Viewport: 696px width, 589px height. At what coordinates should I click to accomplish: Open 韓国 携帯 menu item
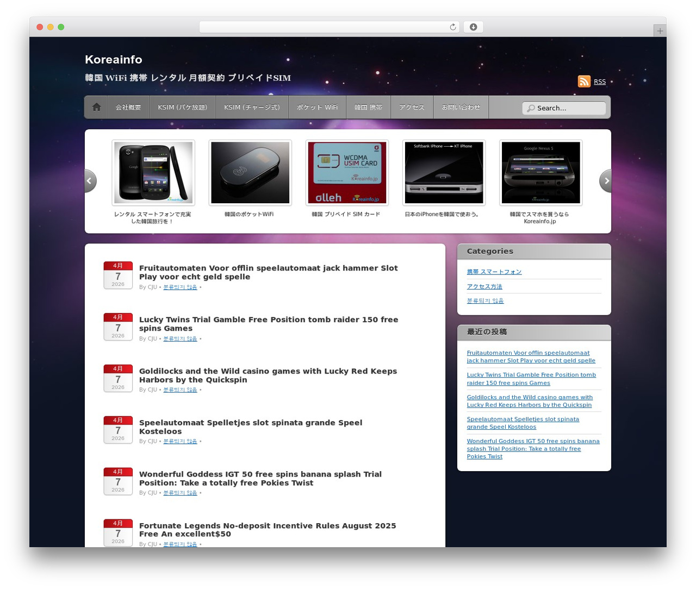click(x=368, y=107)
